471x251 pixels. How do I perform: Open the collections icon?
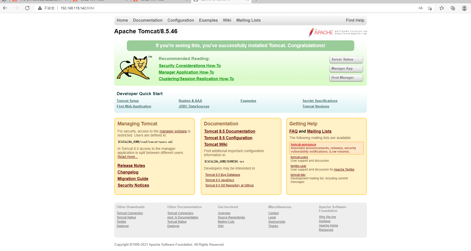pyautogui.click(x=453, y=8)
